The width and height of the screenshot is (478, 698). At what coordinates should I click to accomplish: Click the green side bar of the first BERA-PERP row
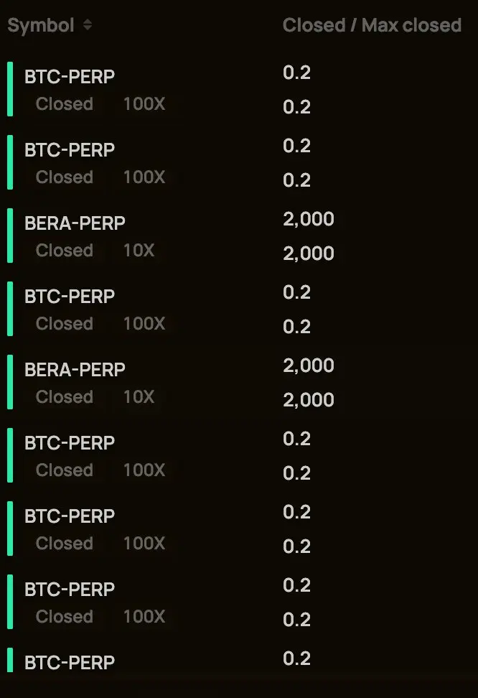[x=10, y=236]
